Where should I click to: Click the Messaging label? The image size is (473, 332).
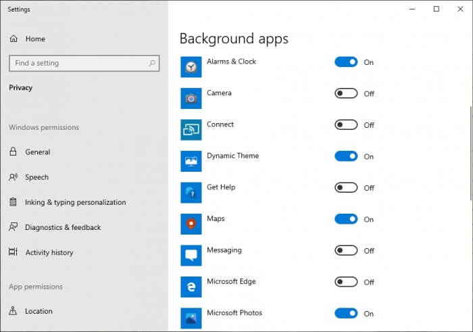[224, 250]
